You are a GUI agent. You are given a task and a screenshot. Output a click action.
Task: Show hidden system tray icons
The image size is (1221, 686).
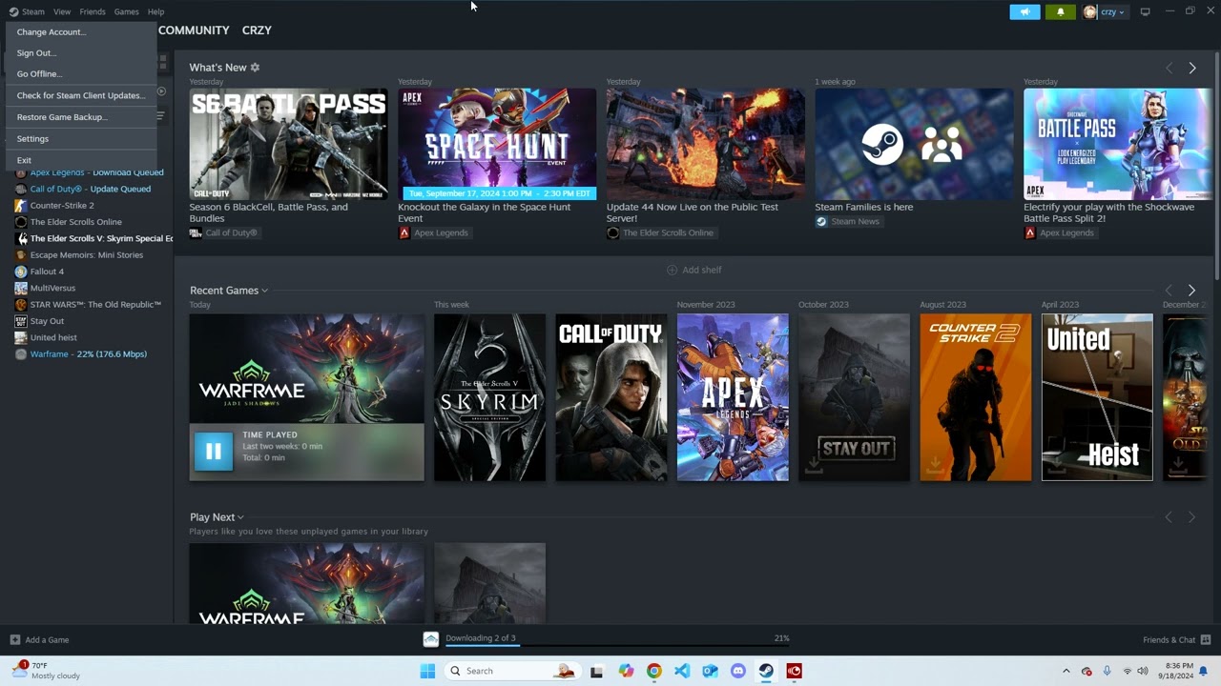(1066, 671)
